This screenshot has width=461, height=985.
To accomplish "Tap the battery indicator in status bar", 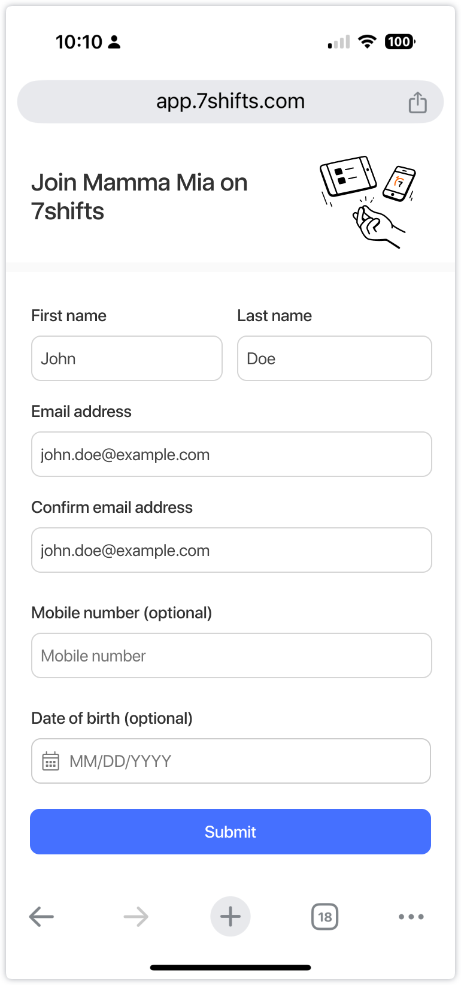I will pyautogui.click(x=400, y=42).
